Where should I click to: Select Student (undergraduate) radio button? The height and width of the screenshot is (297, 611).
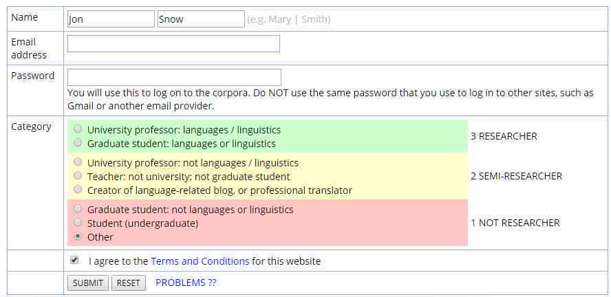[78, 223]
